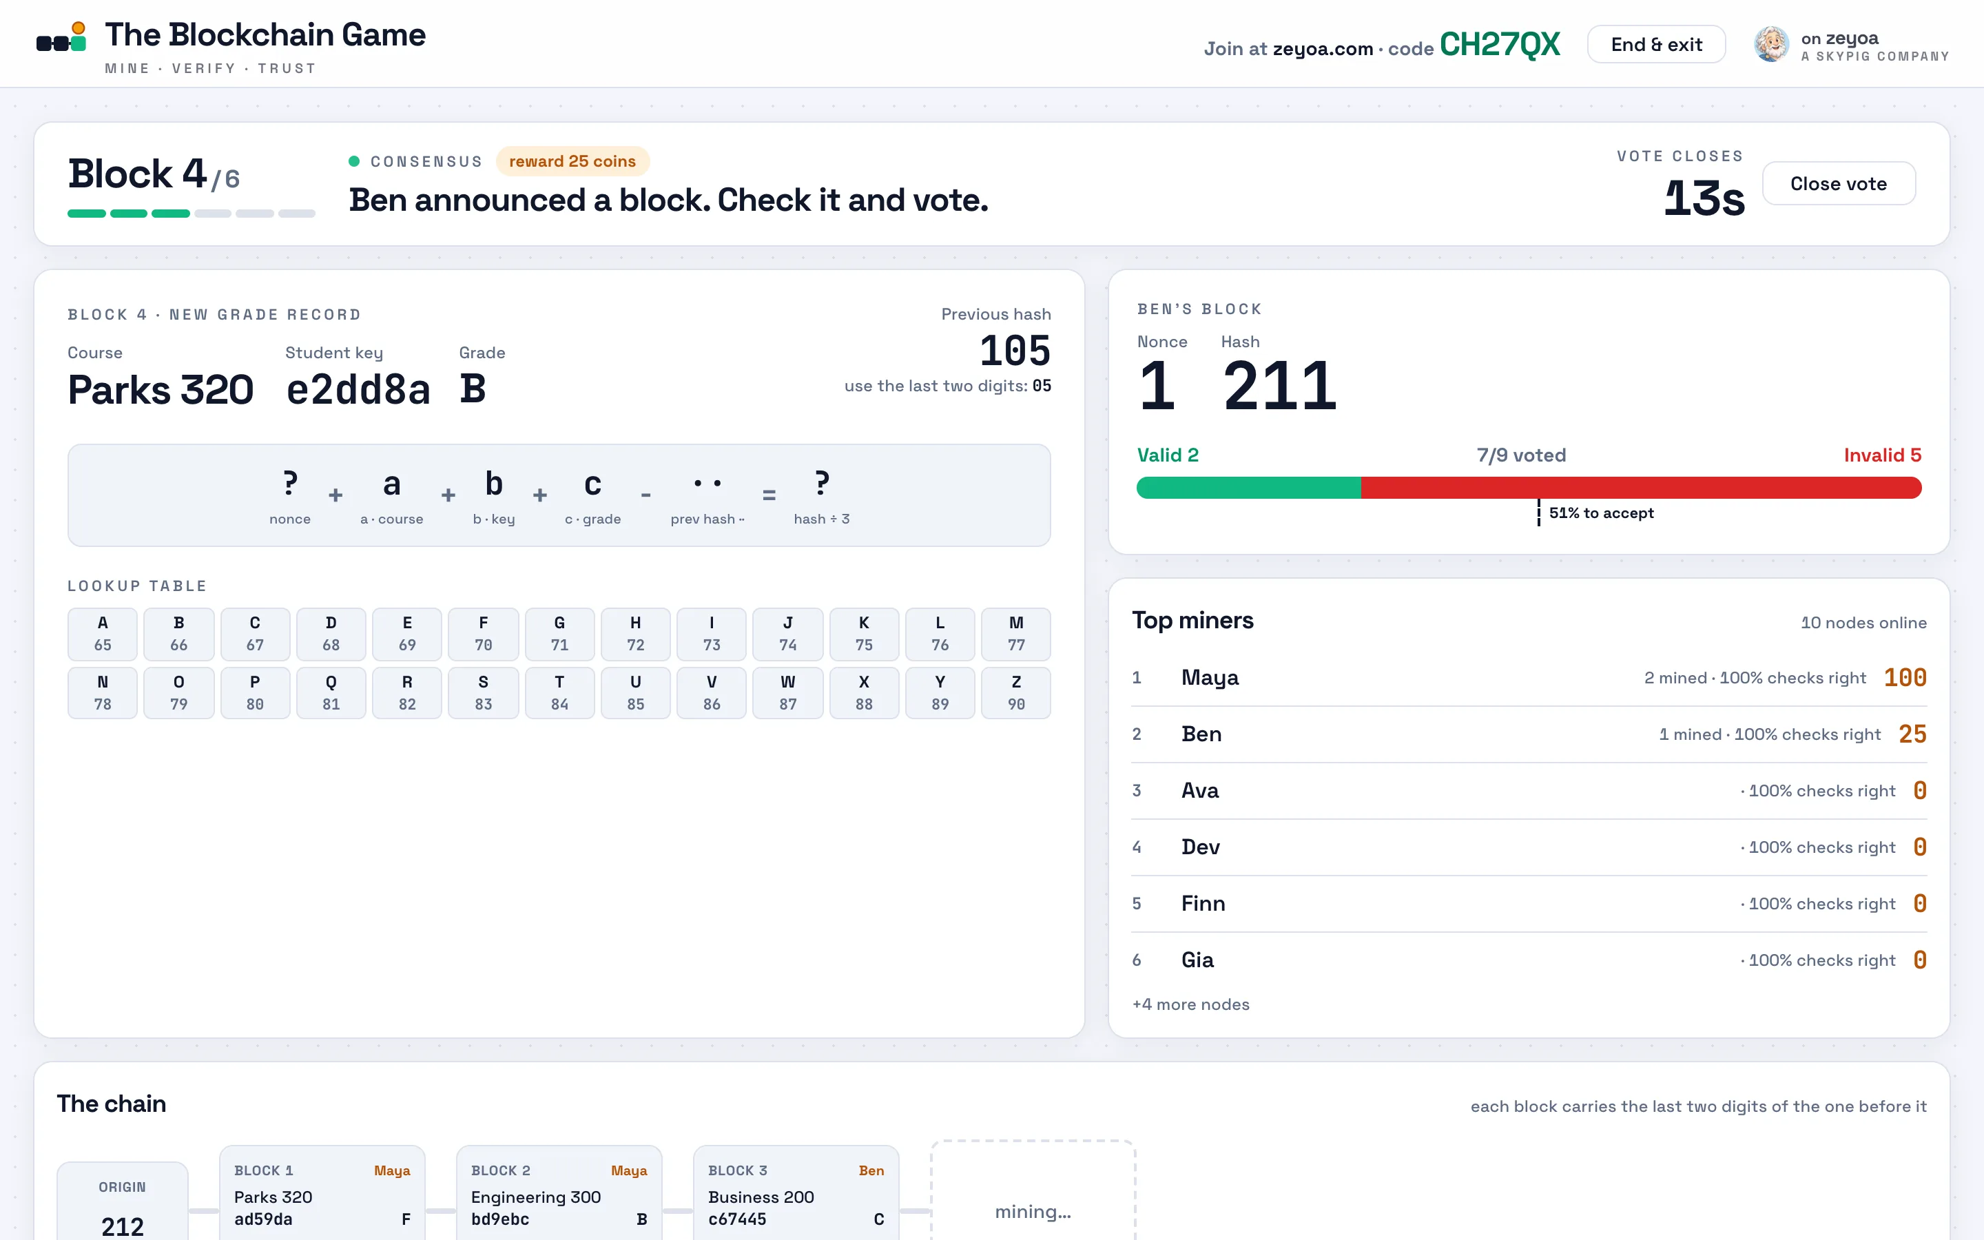Screen dimensions: 1984x1240
Task: Select lookup table cell Z 90
Action: (x=1017, y=693)
